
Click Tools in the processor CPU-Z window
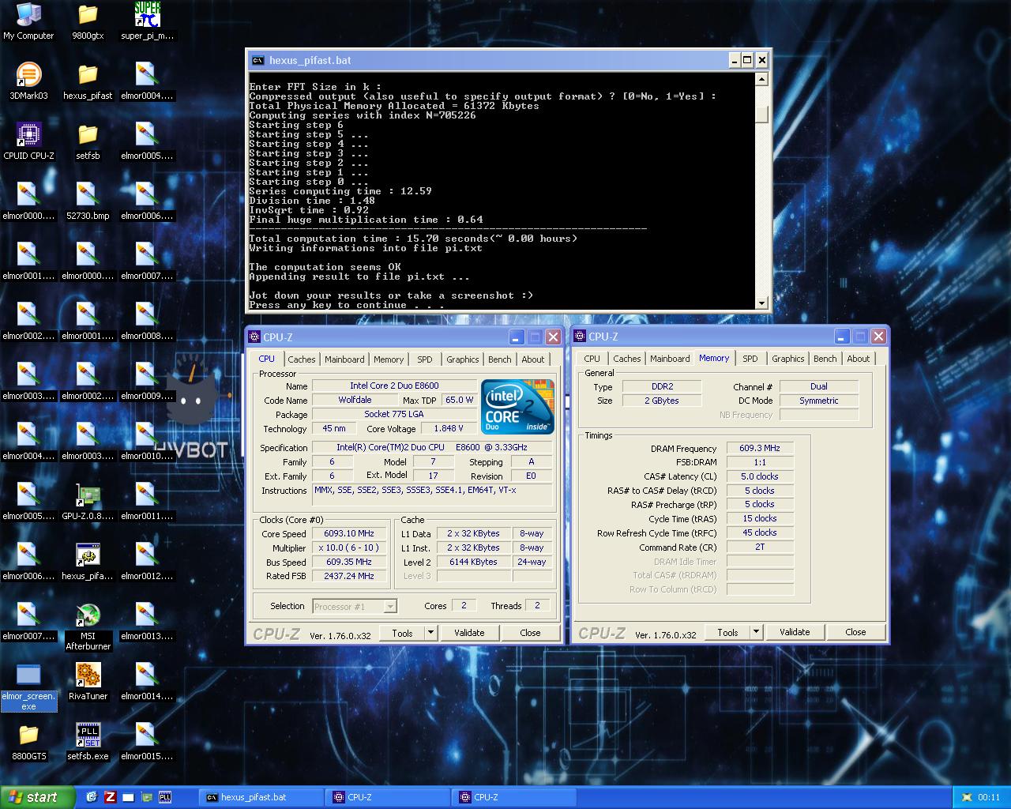(402, 633)
